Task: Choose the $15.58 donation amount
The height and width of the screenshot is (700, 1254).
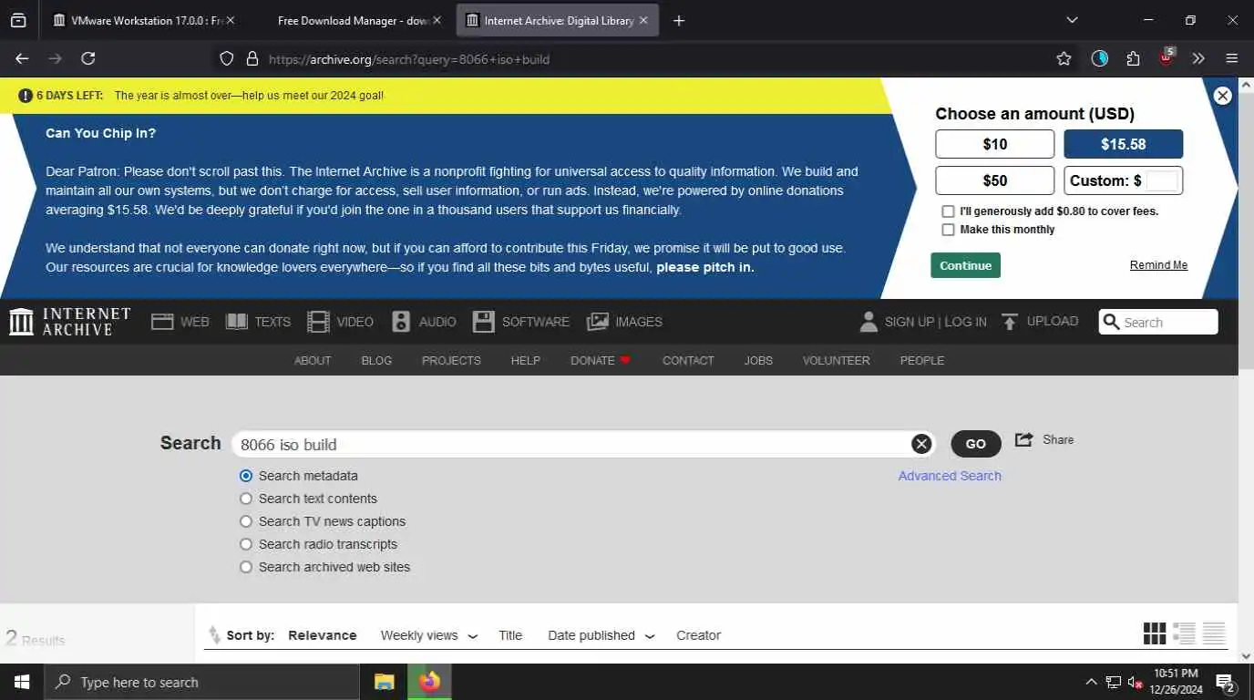Action: [1123, 144]
